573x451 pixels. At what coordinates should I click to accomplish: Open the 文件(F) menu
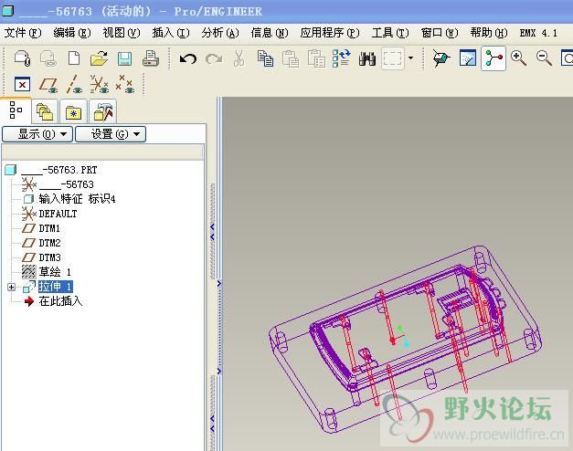(23, 33)
